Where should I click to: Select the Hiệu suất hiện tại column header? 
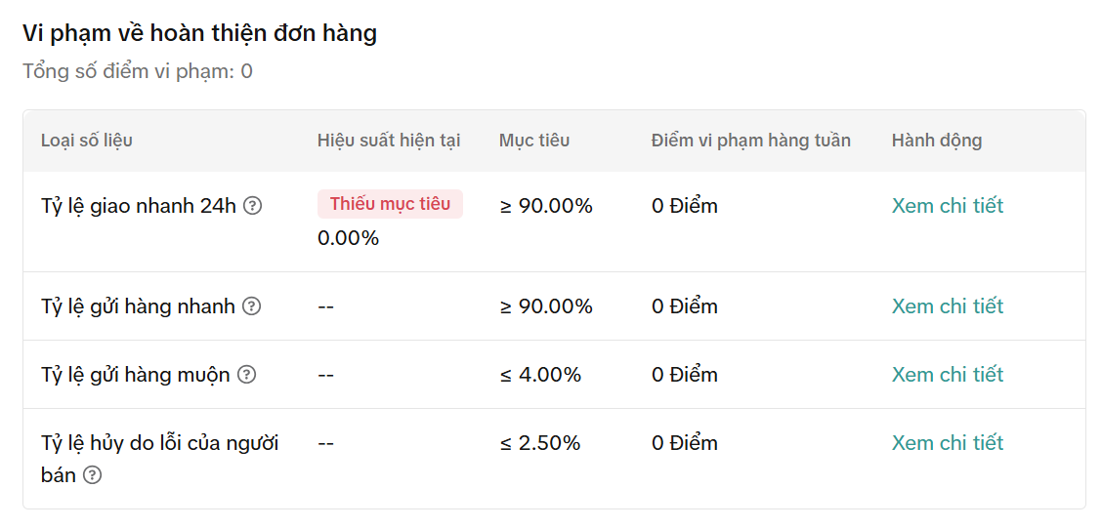(389, 141)
